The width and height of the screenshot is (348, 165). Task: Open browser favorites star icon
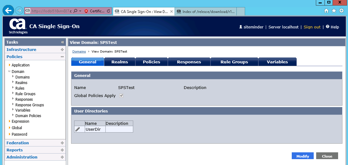(x=334, y=11)
